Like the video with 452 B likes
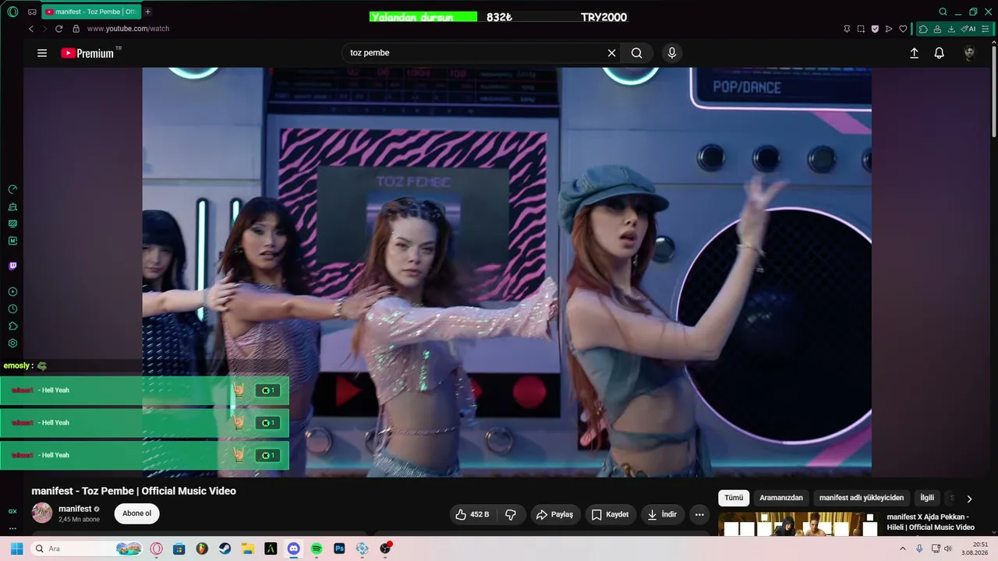Image resolution: width=998 pixels, height=561 pixels. [473, 514]
